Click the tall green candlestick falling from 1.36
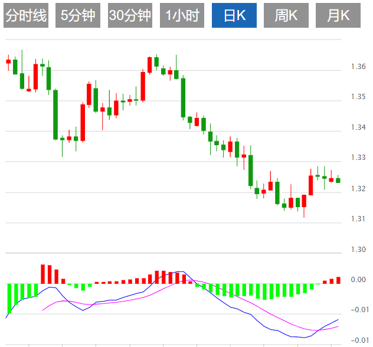373x347 pixels. (x=183, y=98)
